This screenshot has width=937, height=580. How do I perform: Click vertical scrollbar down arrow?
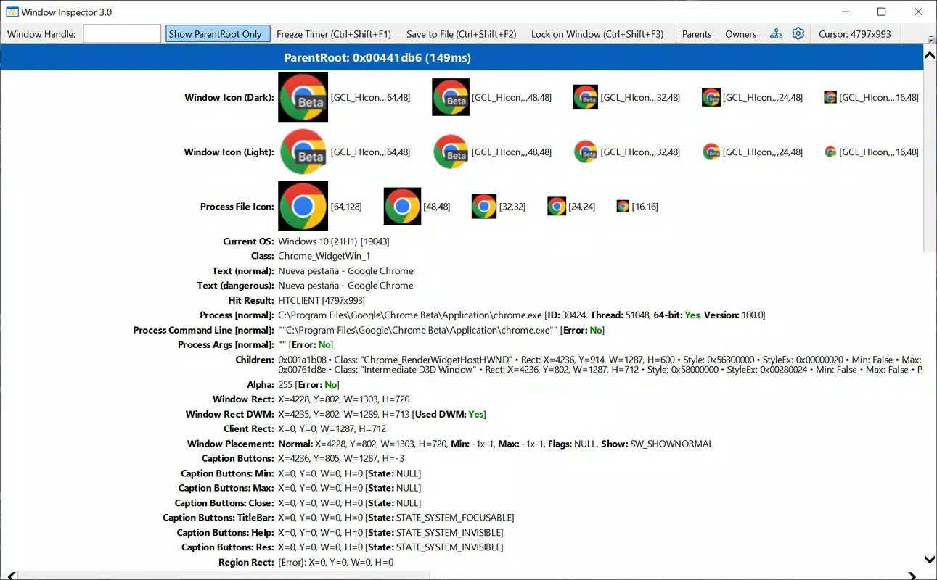pos(930,559)
